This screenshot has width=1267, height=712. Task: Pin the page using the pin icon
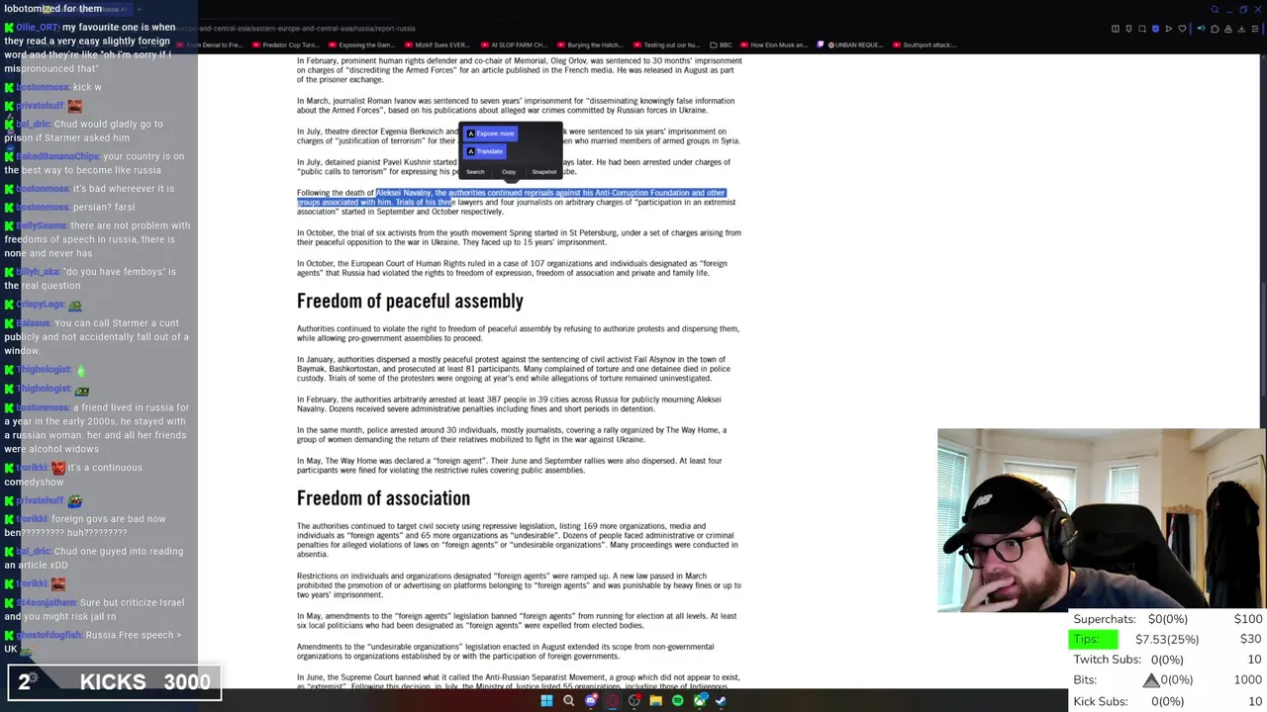[1128, 29]
